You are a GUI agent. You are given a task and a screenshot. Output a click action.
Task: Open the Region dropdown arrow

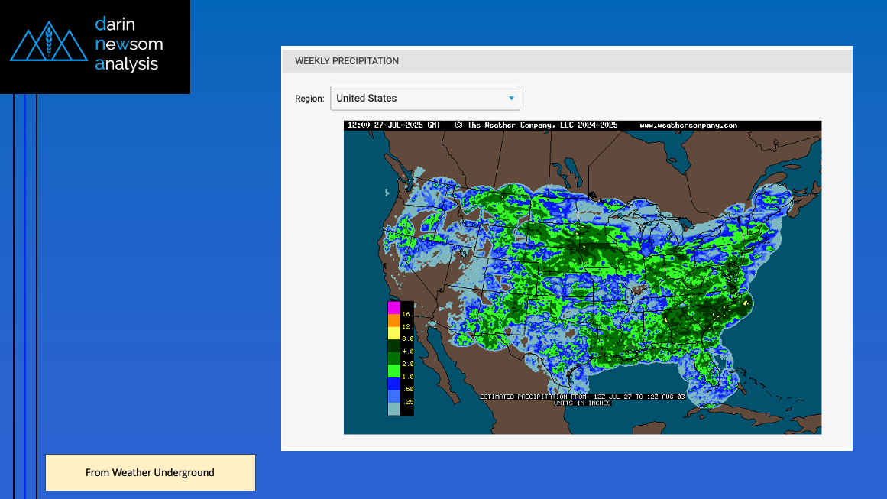coord(511,99)
